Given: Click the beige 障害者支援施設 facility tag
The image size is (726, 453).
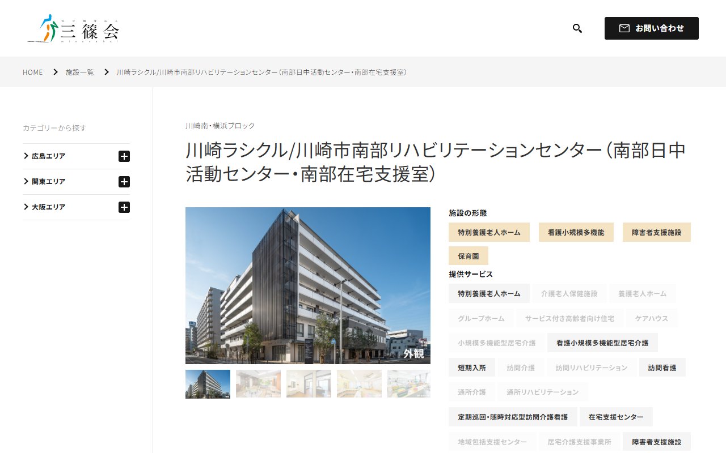Looking at the screenshot, I should coord(657,232).
